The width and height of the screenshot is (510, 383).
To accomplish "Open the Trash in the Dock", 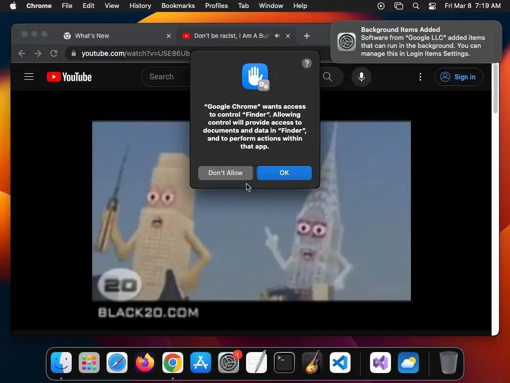I will (x=449, y=363).
